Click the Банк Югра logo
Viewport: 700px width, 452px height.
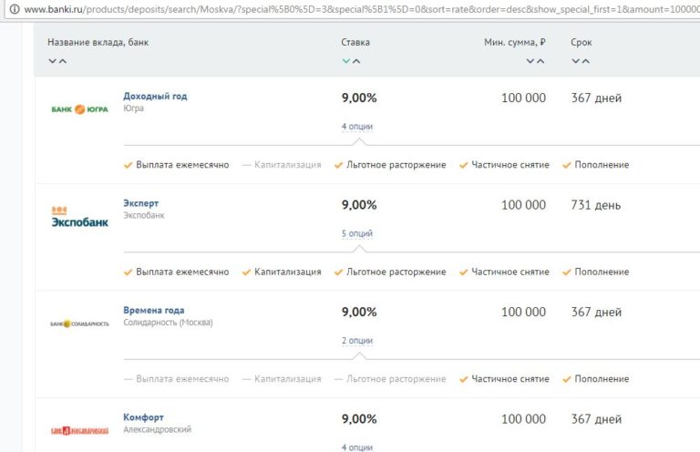(x=79, y=109)
